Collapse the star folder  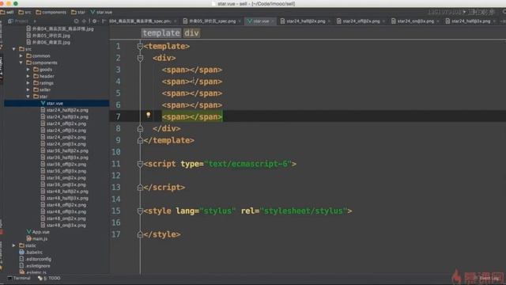pos(28,97)
